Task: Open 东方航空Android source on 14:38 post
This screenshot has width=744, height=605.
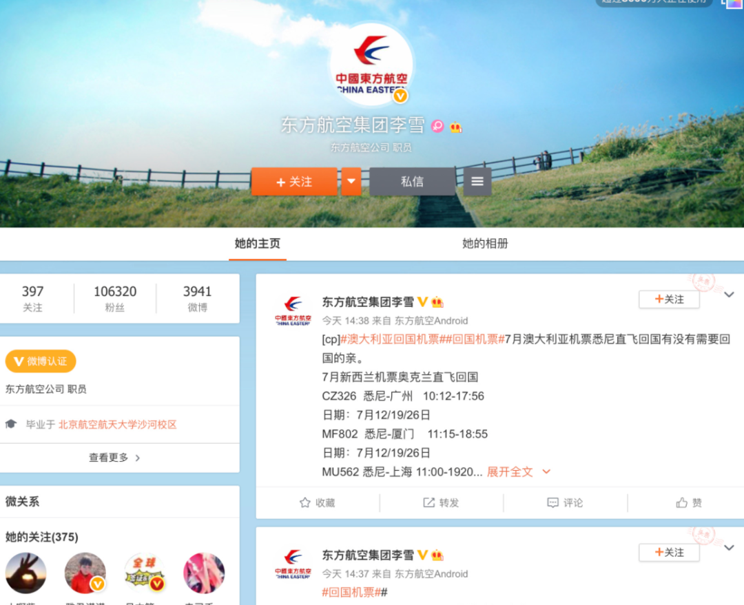Action: click(431, 321)
